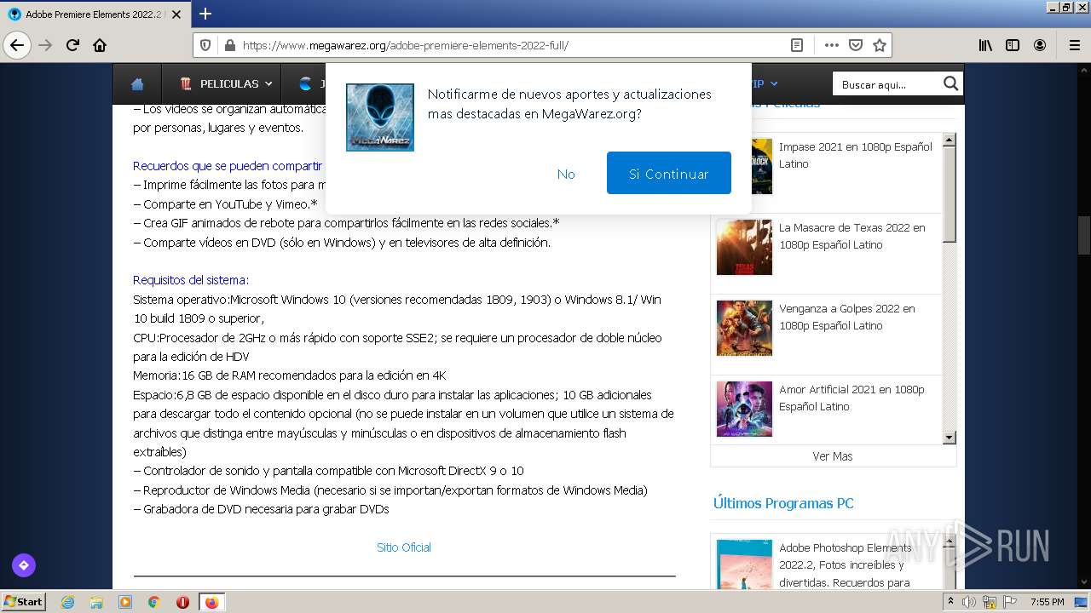Click Adobe Photoshop Elements cover thumbnail
This screenshot has height=613, width=1091.
pos(744,564)
